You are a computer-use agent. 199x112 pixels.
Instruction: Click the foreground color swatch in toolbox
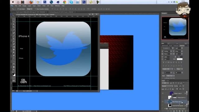(13, 74)
